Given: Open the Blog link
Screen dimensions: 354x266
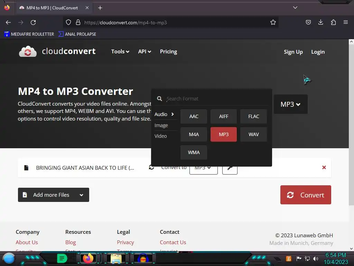Looking at the screenshot, I should tap(71, 242).
